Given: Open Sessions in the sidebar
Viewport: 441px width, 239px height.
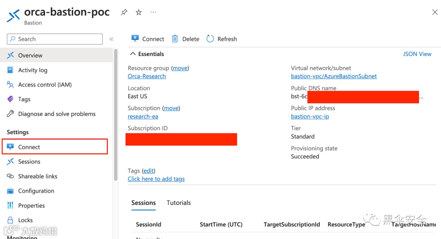Looking at the screenshot, I should [x=56, y=162].
